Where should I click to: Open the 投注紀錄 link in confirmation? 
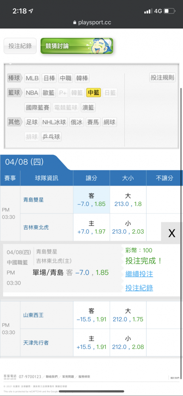139,287
